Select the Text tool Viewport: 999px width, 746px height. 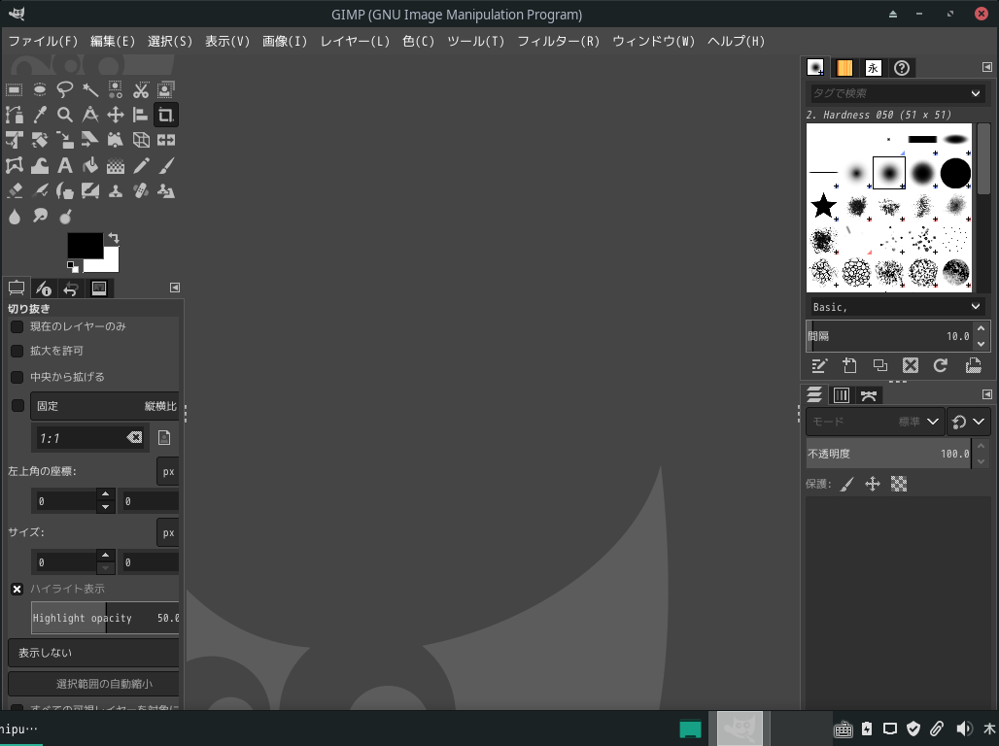point(64,166)
